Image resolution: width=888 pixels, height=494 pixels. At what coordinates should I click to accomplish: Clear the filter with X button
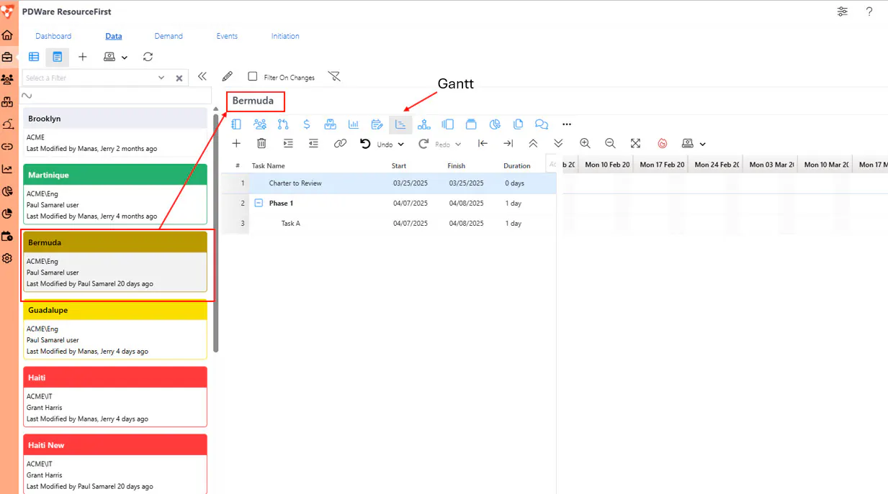pos(179,78)
